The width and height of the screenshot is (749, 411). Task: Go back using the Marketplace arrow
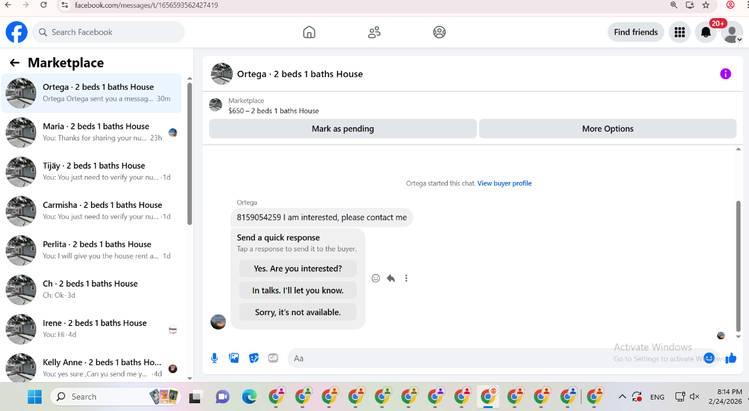(14, 63)
